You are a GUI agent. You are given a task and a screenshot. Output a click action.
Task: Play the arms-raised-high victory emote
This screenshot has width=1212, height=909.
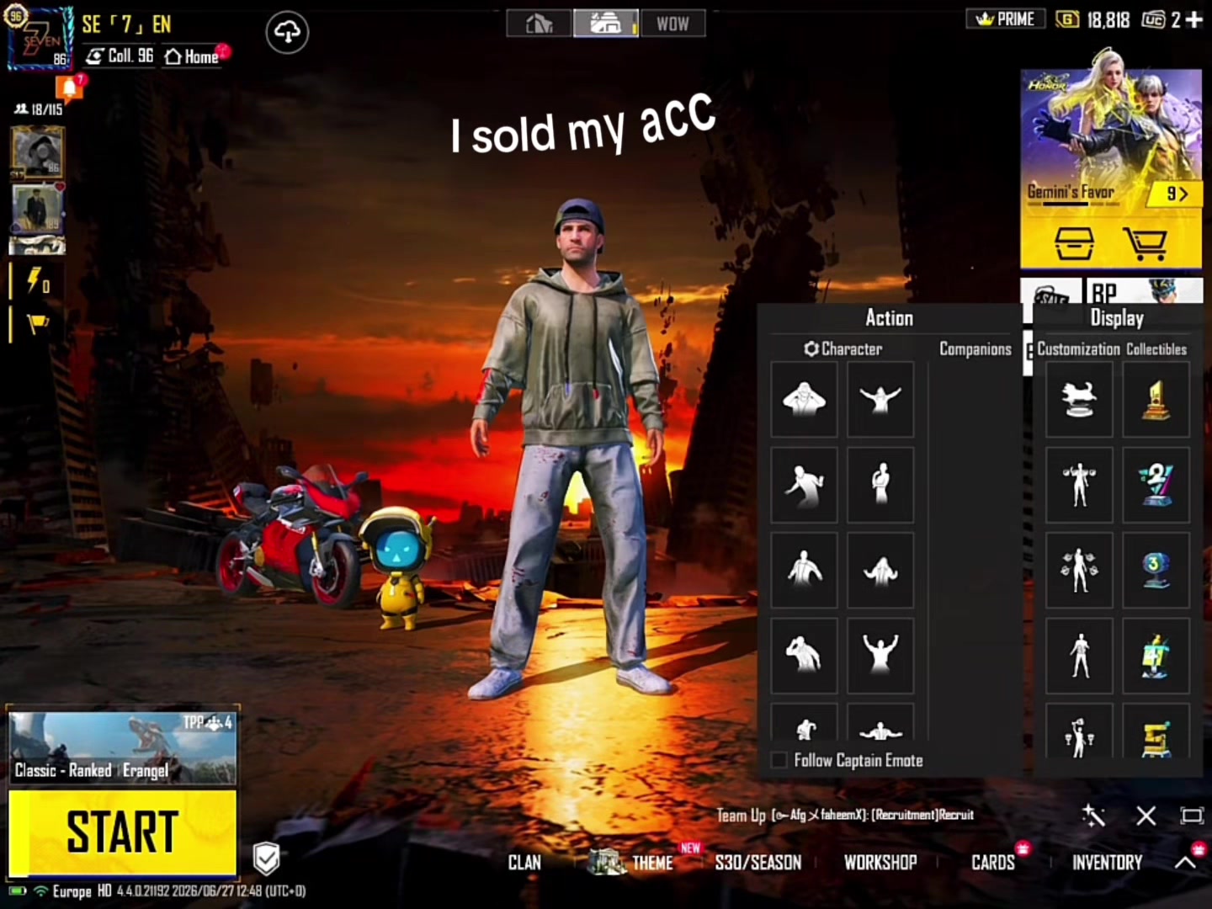880,655
